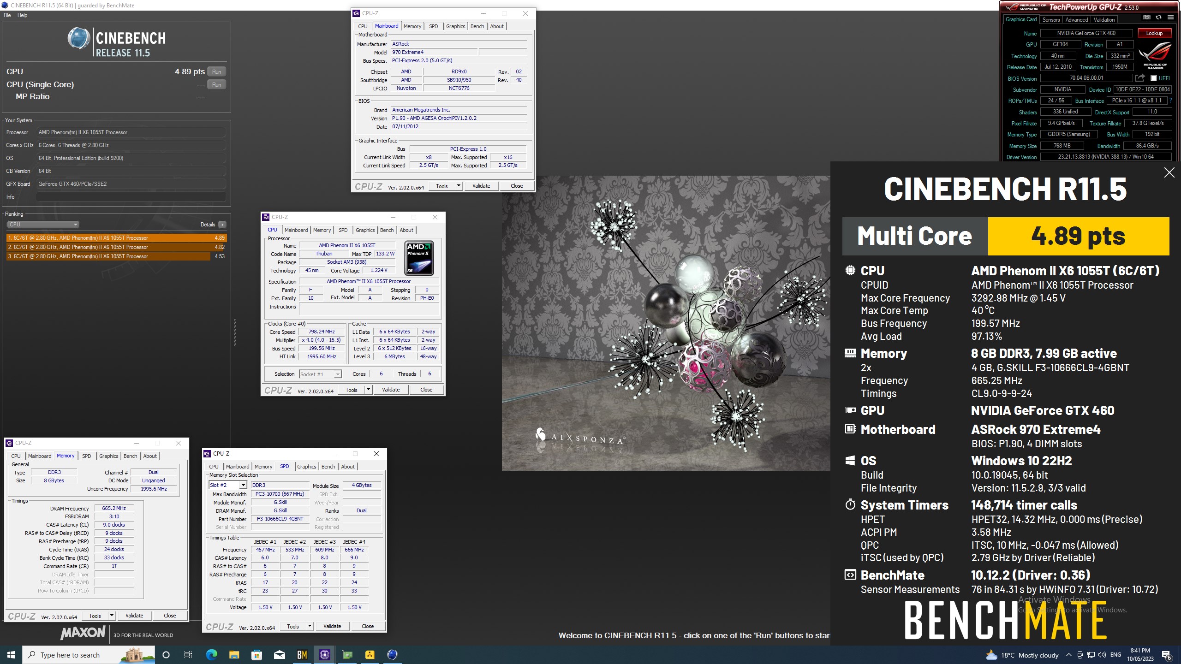Switch to Graphics Card tab in GPU-Z
The image size is (1181, 664).
[1021, 19]
